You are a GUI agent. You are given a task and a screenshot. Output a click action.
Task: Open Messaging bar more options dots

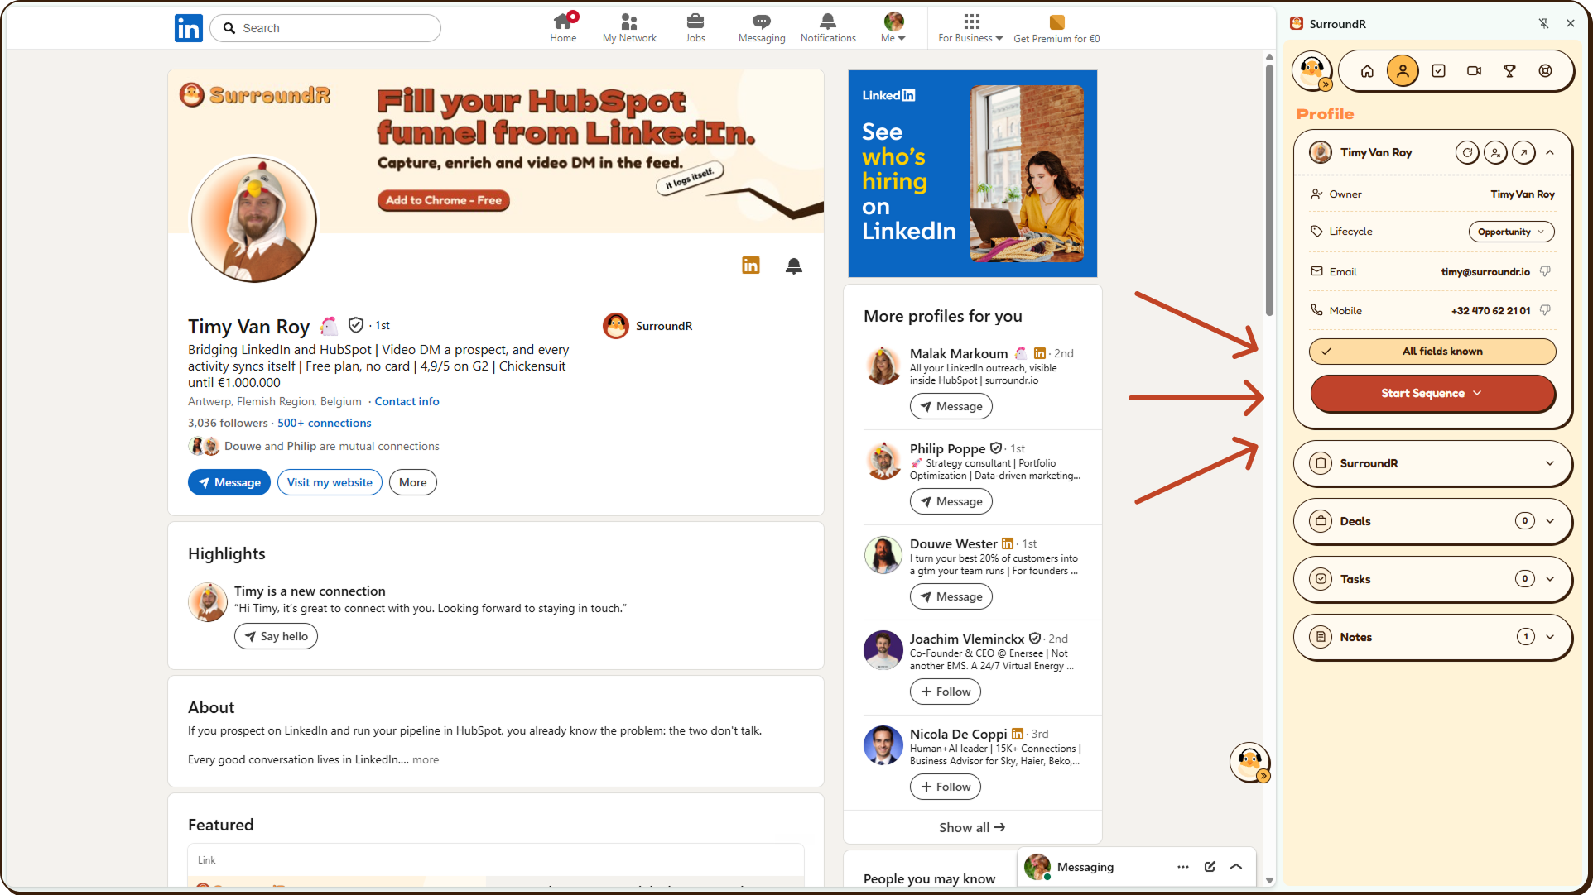tap(1182, 866)
